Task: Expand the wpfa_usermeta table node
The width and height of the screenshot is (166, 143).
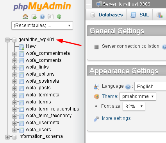Action: tap(14, 123)
